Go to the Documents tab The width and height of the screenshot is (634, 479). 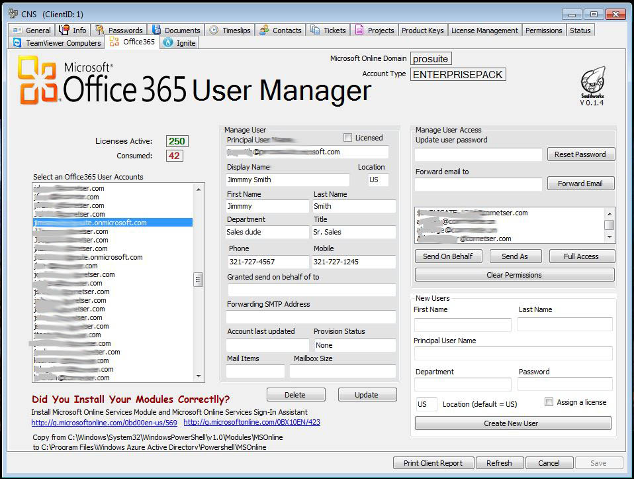(176, 30)
